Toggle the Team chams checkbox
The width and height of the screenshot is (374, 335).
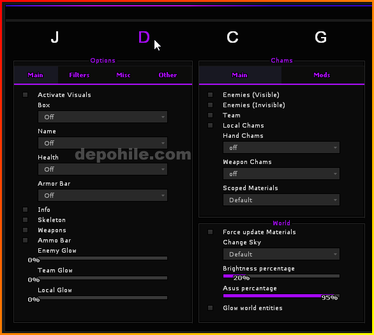pyautogui.click(x=210, y=115)
